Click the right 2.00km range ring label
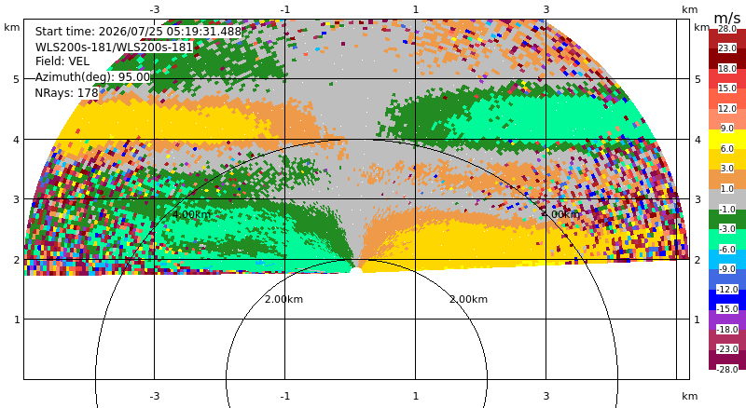This screenshot has width=746, height=408. [x=469, y=299]
